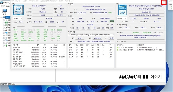The width and height of the screenshot is (173, 92).
Task: Click the DDR4-2400 / PC4-19200 module type field
Action: click(94, 41)
